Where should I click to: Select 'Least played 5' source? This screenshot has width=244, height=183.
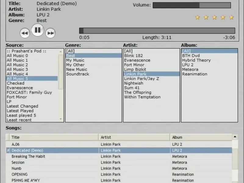(x=32, y=115)
